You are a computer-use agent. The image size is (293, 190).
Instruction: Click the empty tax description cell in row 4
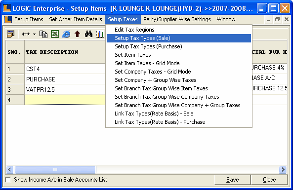tap(65, 100)
